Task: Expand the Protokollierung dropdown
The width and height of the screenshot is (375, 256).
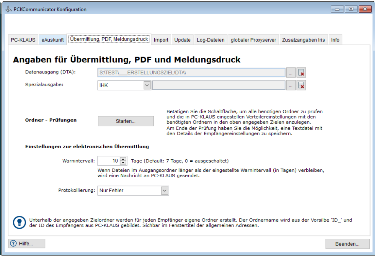Action: coord(165,191)
